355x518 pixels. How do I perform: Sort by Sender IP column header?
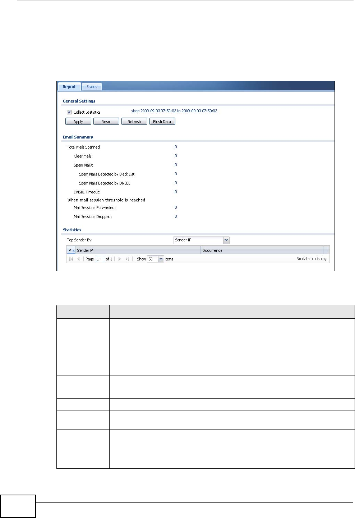[138, 250]
